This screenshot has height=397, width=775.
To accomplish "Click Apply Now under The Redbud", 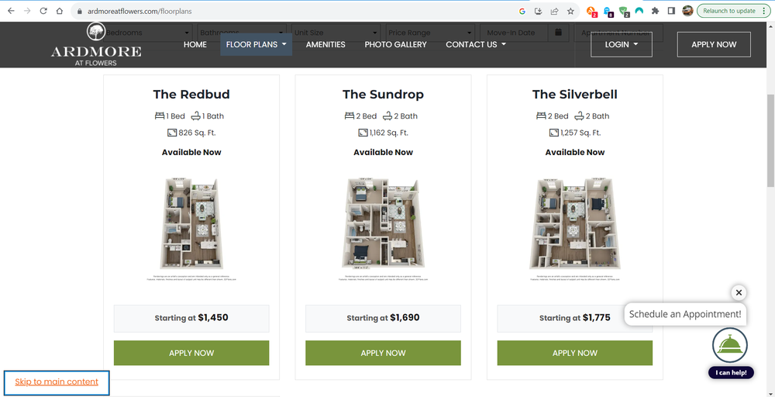I will click(191, 353).
